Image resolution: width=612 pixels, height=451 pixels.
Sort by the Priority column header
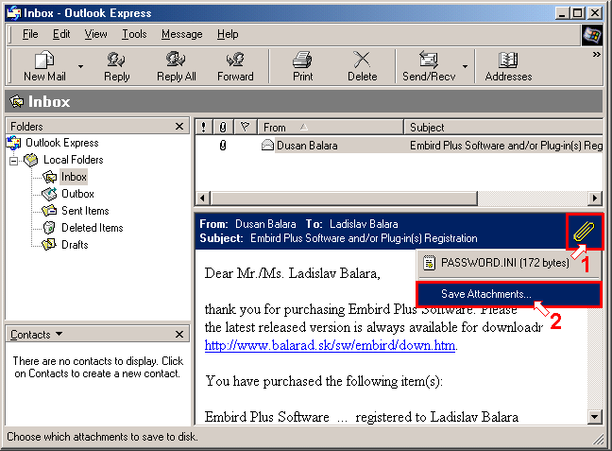pyautogui.click(x=203, y=127)
